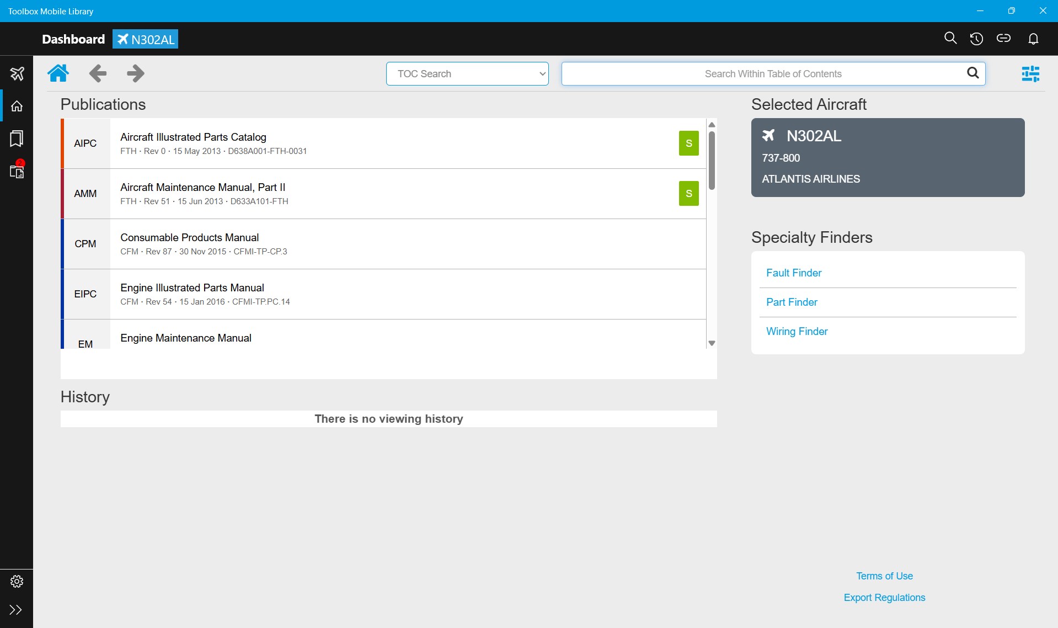
Task: Open notifications bell icon
Action: (1033, 39)
